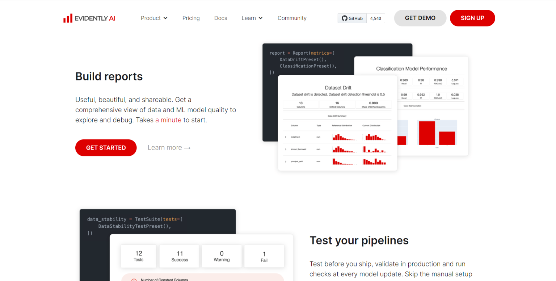Open the Docs navigation link
This screenshot has height=281, width=556.
click(x=220, y=18)
